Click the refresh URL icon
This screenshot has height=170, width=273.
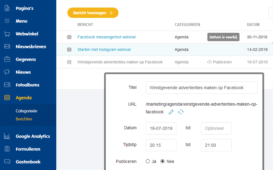coord(181,112)
